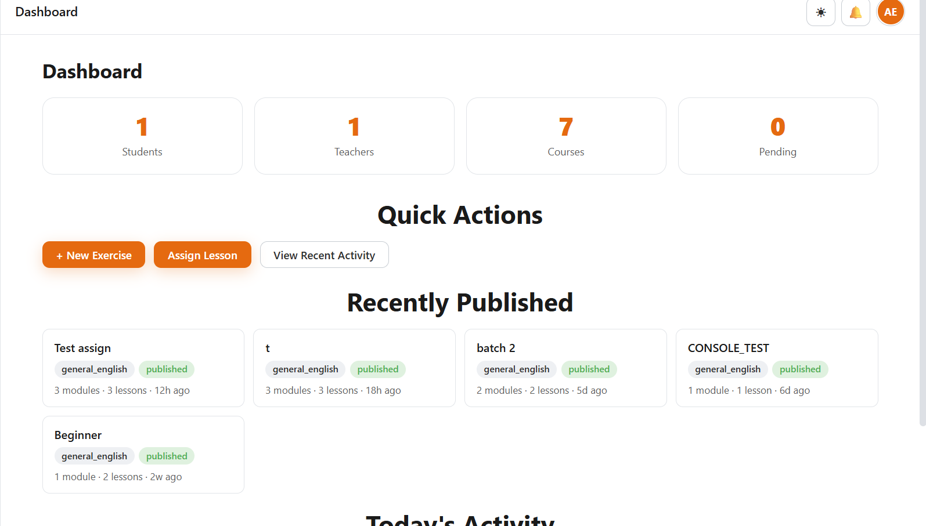This screenshot has height=526, width=926.
Task: Click the published badge on CONSOLE_TEST
Action: [800, 369]
